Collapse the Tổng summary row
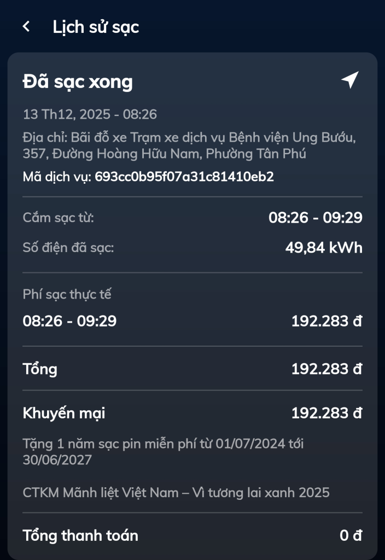The image size is (385, 560). click(x=191, y=369)
